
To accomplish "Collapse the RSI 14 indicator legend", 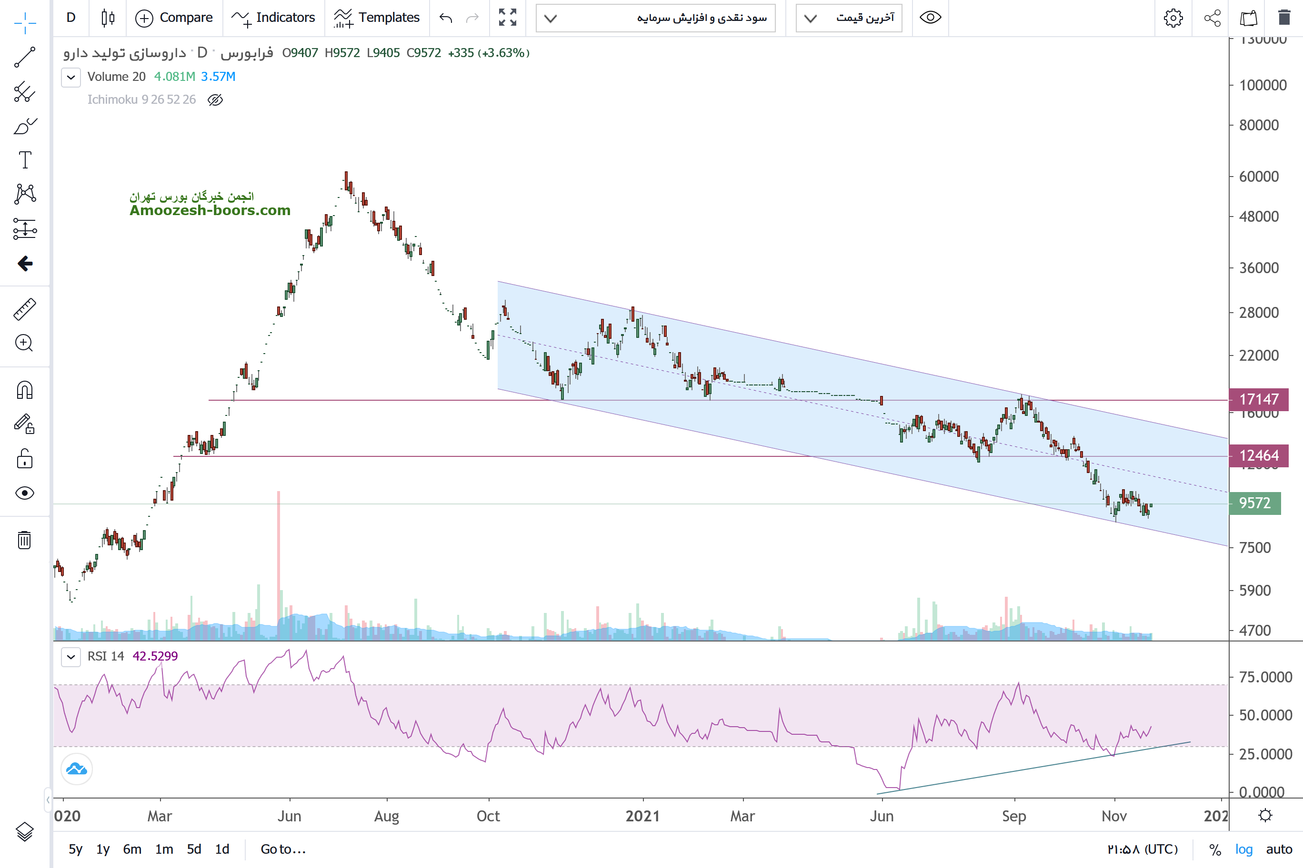I will point(71,657).
